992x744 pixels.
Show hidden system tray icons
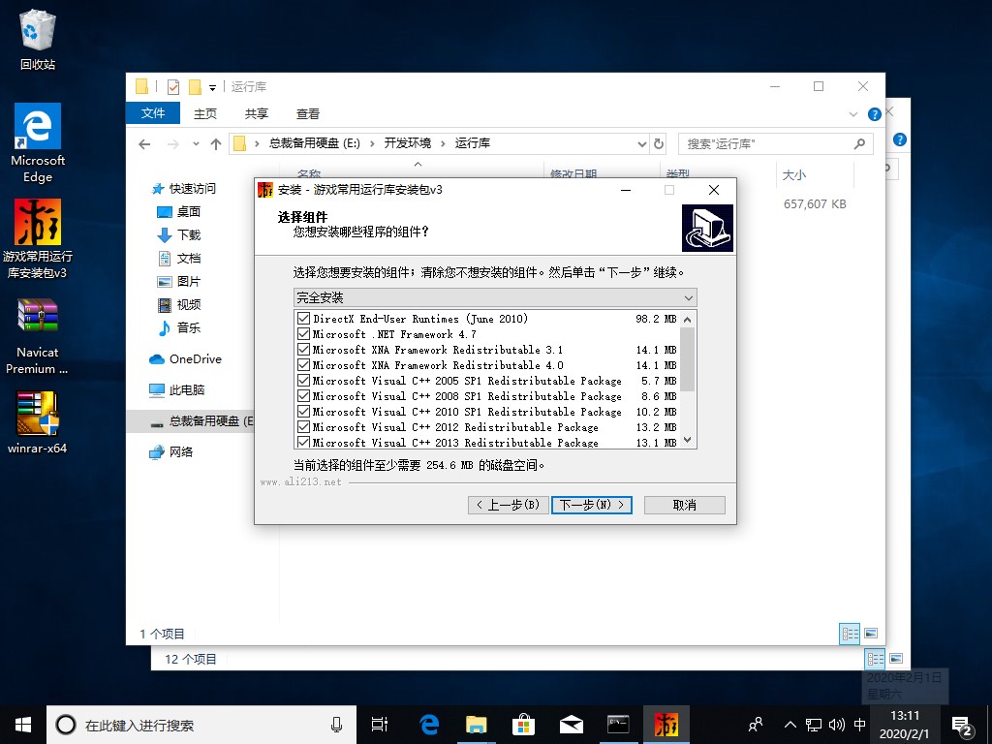tap(790, 725)
